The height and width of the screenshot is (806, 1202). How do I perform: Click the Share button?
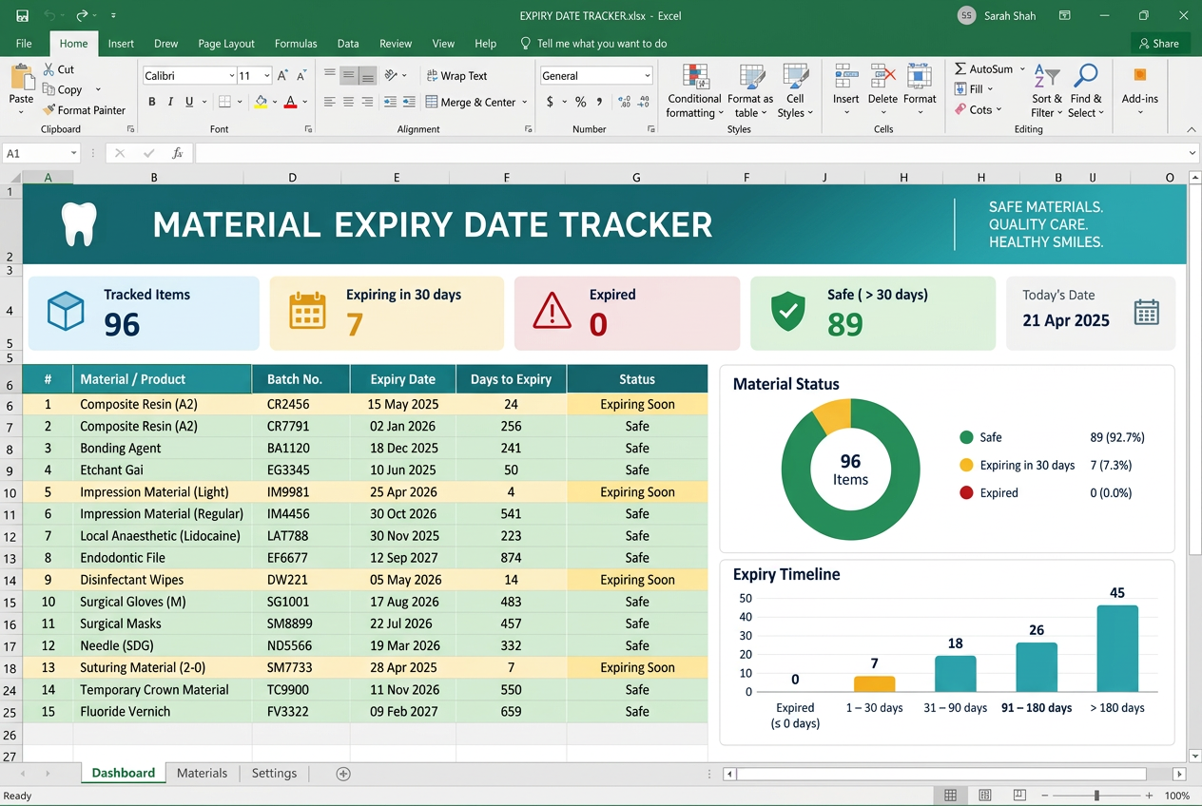(1159, 44)
